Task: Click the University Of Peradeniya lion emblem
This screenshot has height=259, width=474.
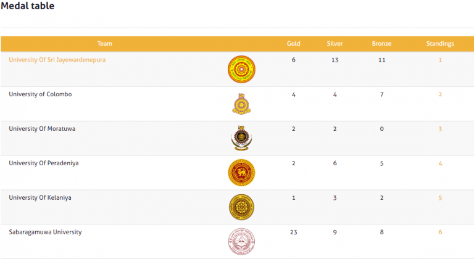Action: (241, 173)
